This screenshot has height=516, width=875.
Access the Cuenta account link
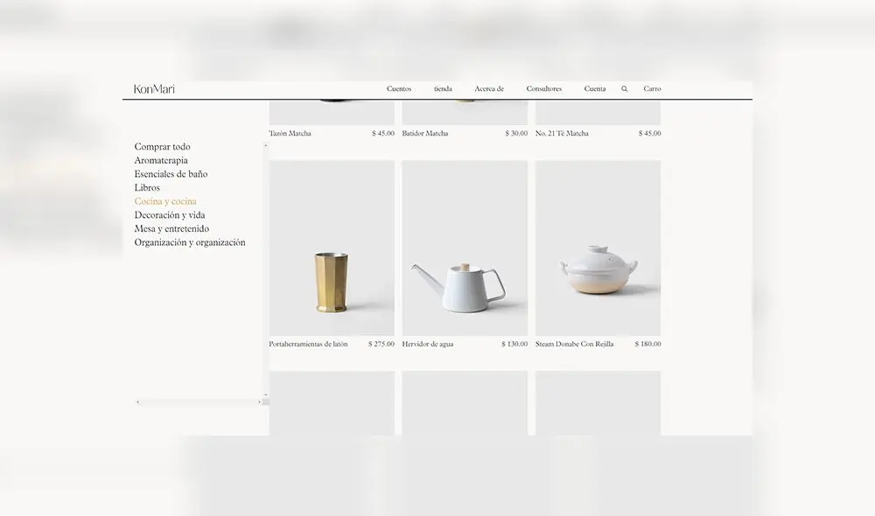(595, 88)
